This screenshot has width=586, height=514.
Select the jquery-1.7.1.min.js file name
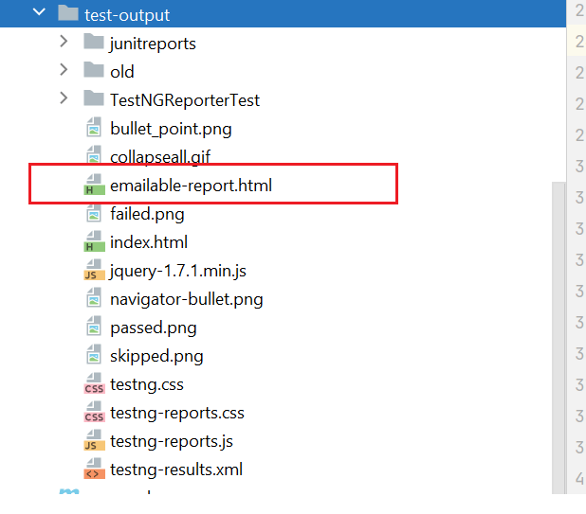[x=177, y=271]
